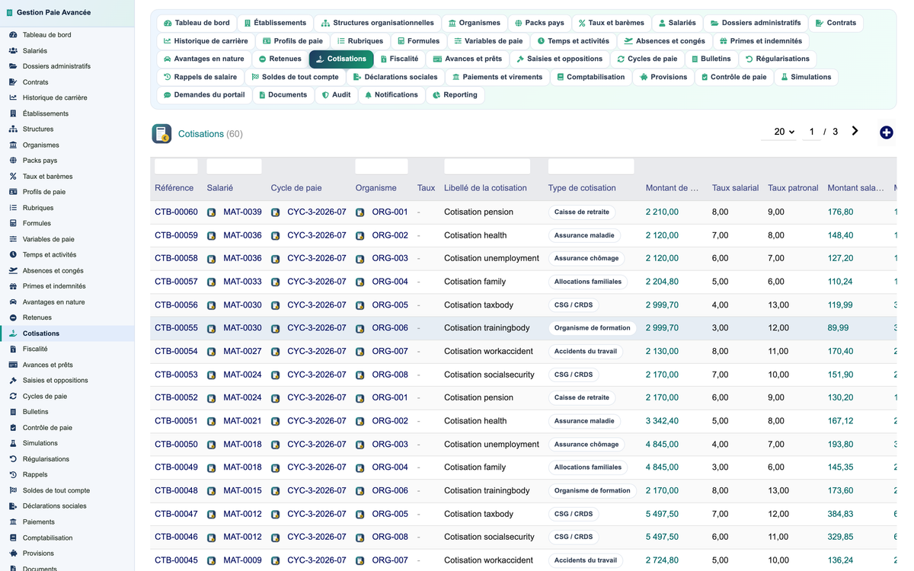Click value 384,83 in CTB-00047 row

[840, 515]
